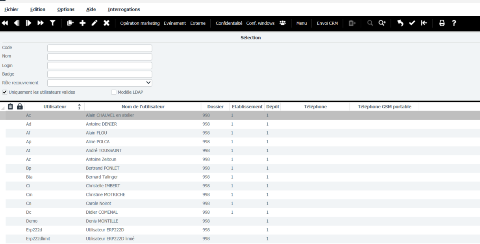Click Opération marketing button
This screenshot has height=244, width=480.
(140, 23)
